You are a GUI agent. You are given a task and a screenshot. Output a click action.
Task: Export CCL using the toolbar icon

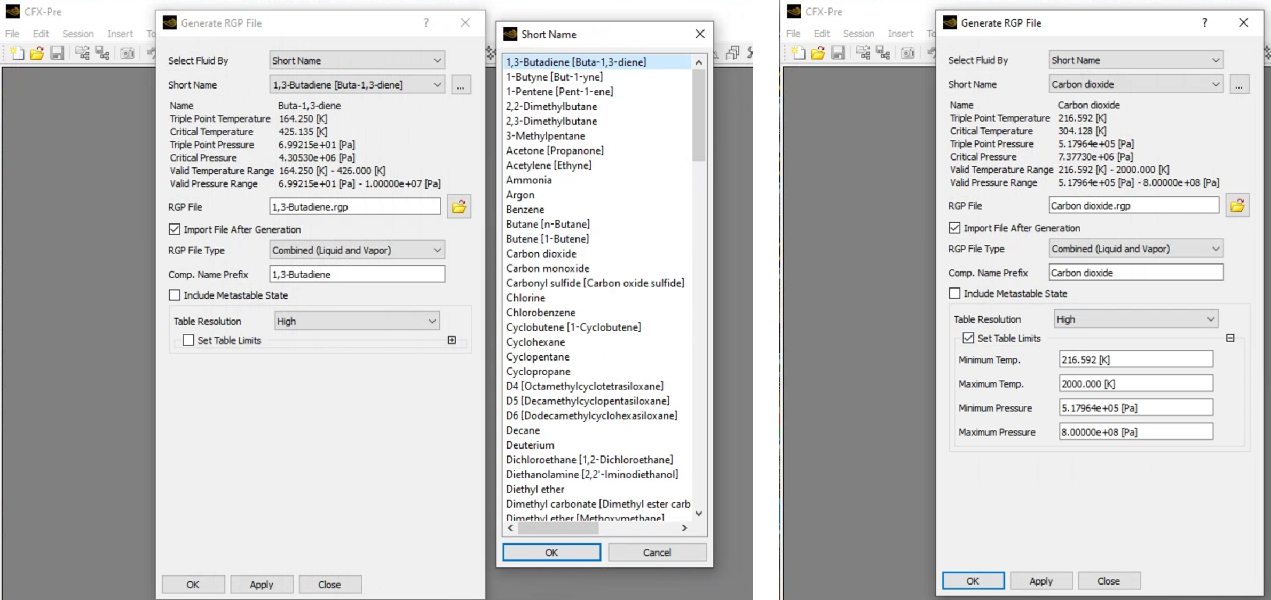tap(102, 53)
